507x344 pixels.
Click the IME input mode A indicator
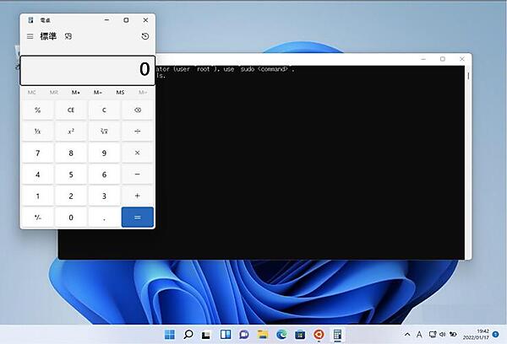coord(419,335)
